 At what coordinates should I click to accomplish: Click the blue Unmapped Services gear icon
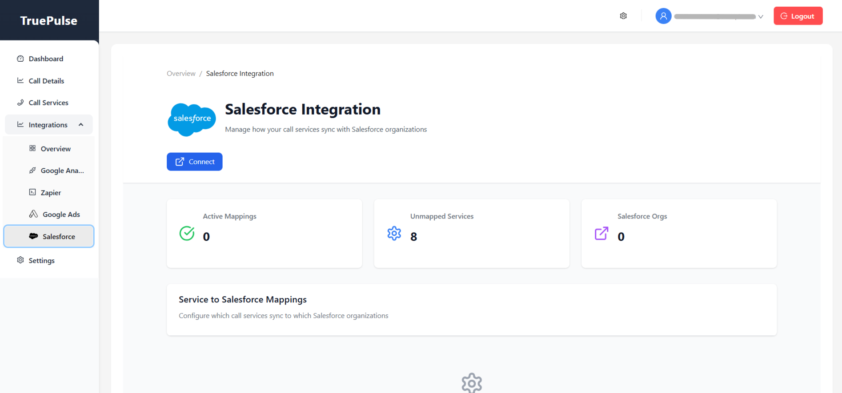point(394,233)
